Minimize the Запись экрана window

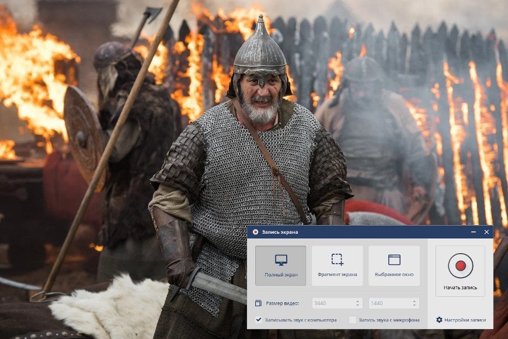click(x=474, y=232)
